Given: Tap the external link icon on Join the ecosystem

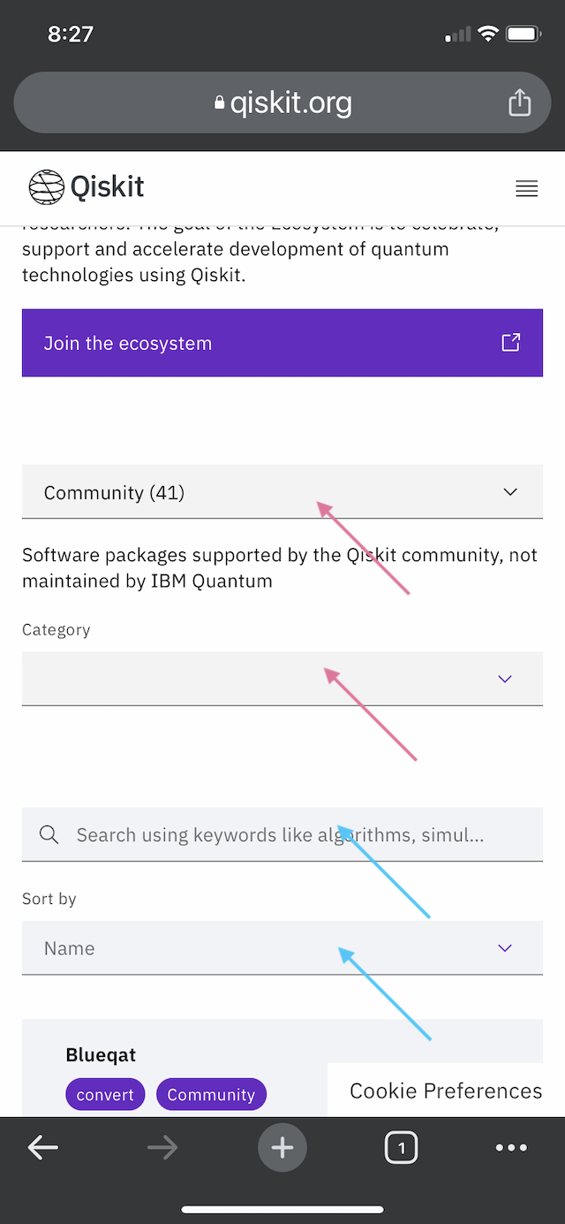Looking at the screenshot, I should pos(510,342).
